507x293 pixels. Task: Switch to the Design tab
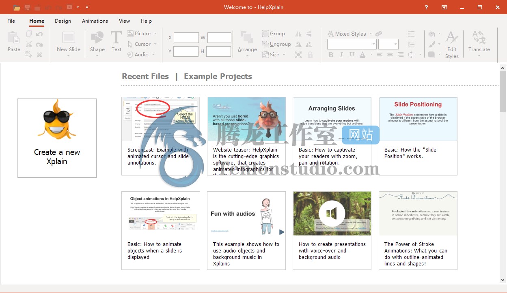click(63, 21)
